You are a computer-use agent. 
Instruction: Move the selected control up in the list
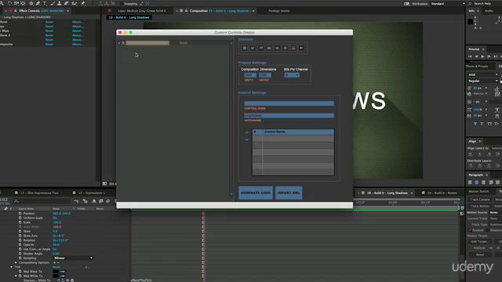click(x=247, y=132)
